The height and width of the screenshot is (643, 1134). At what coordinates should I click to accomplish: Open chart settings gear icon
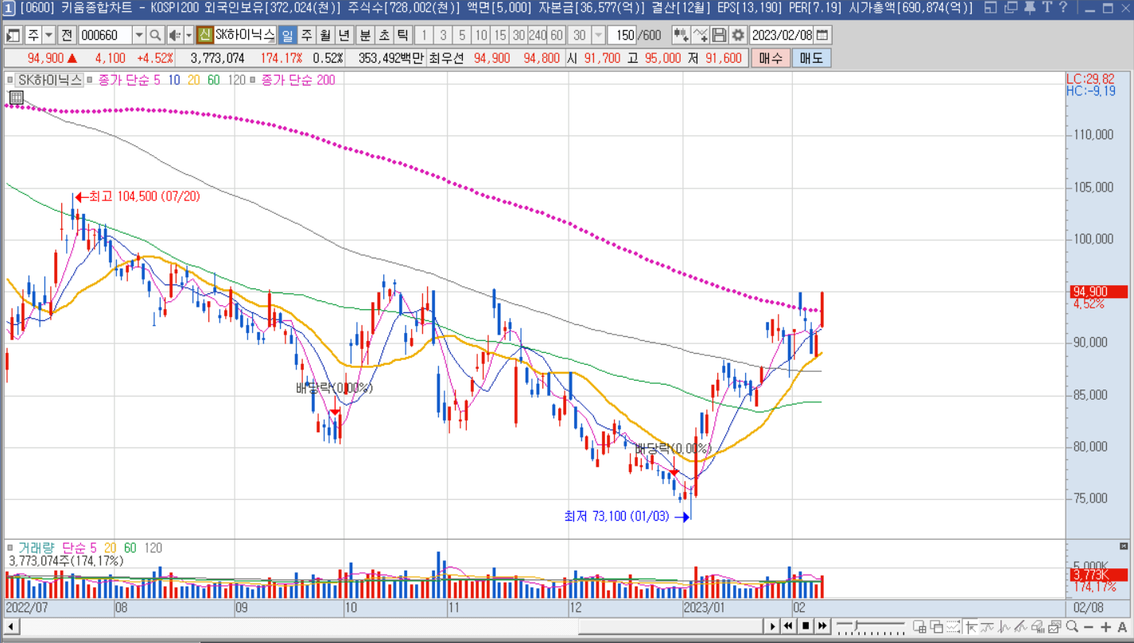coord(738,35)
